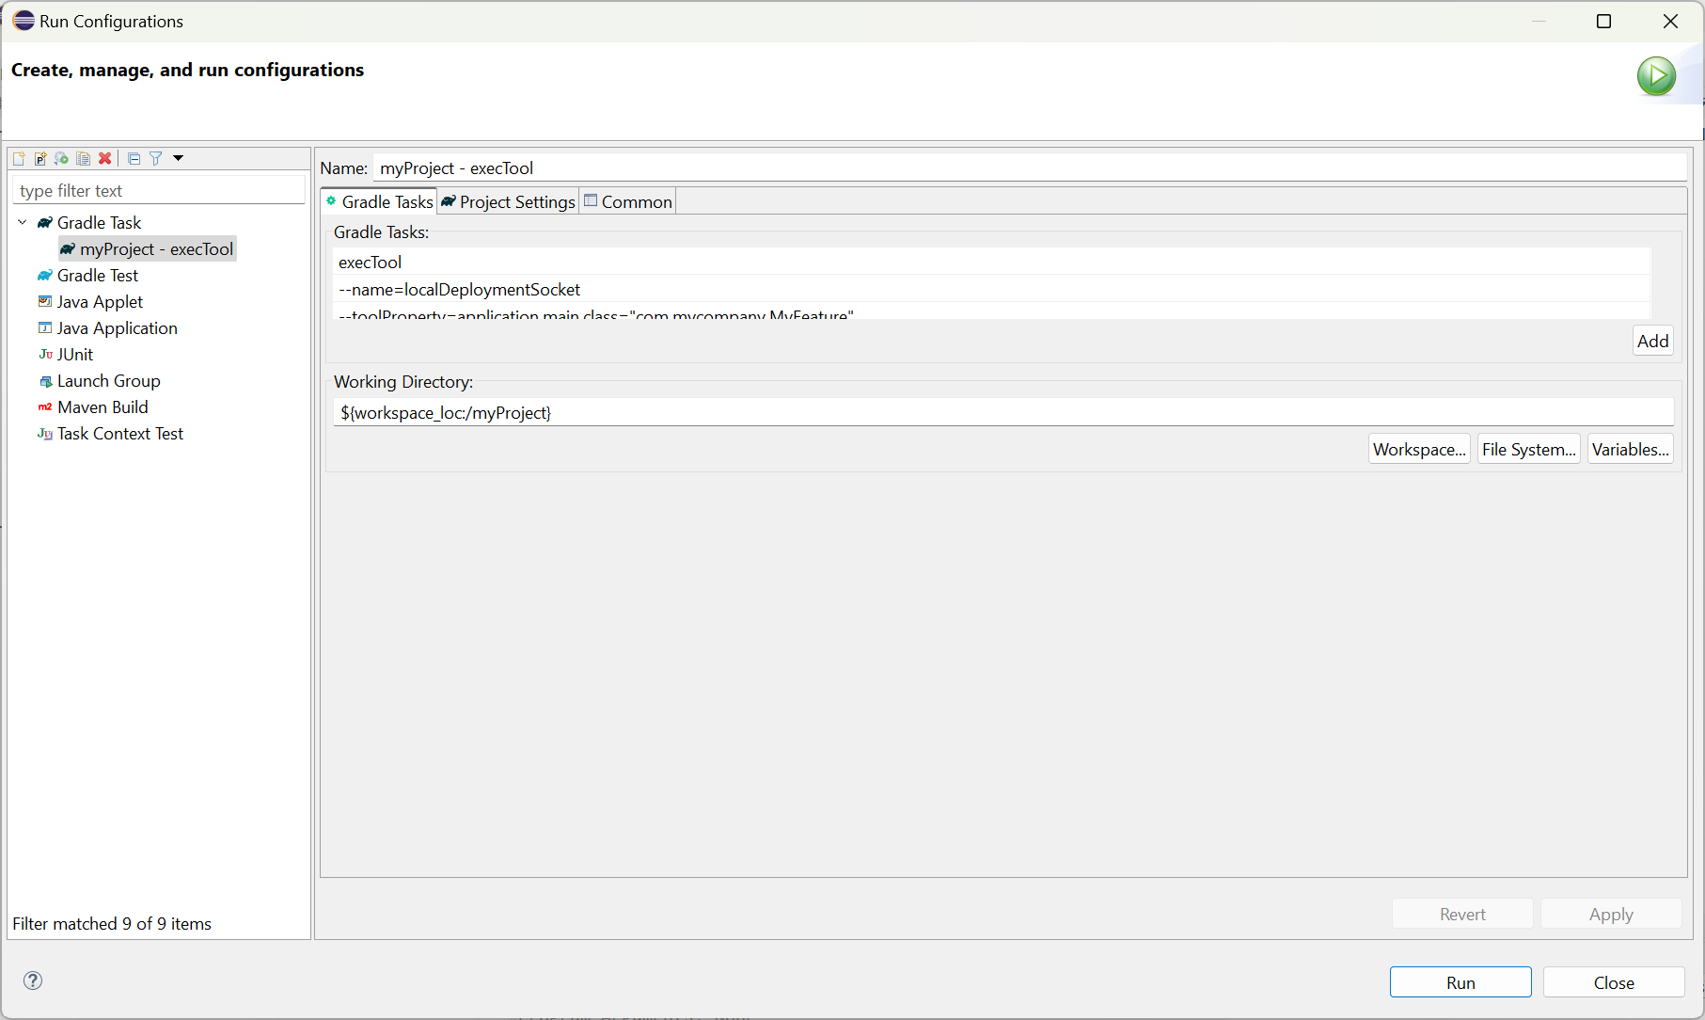Collapse all configurations in the tree
The image size is (1705, 1020).
click(134, 159)
